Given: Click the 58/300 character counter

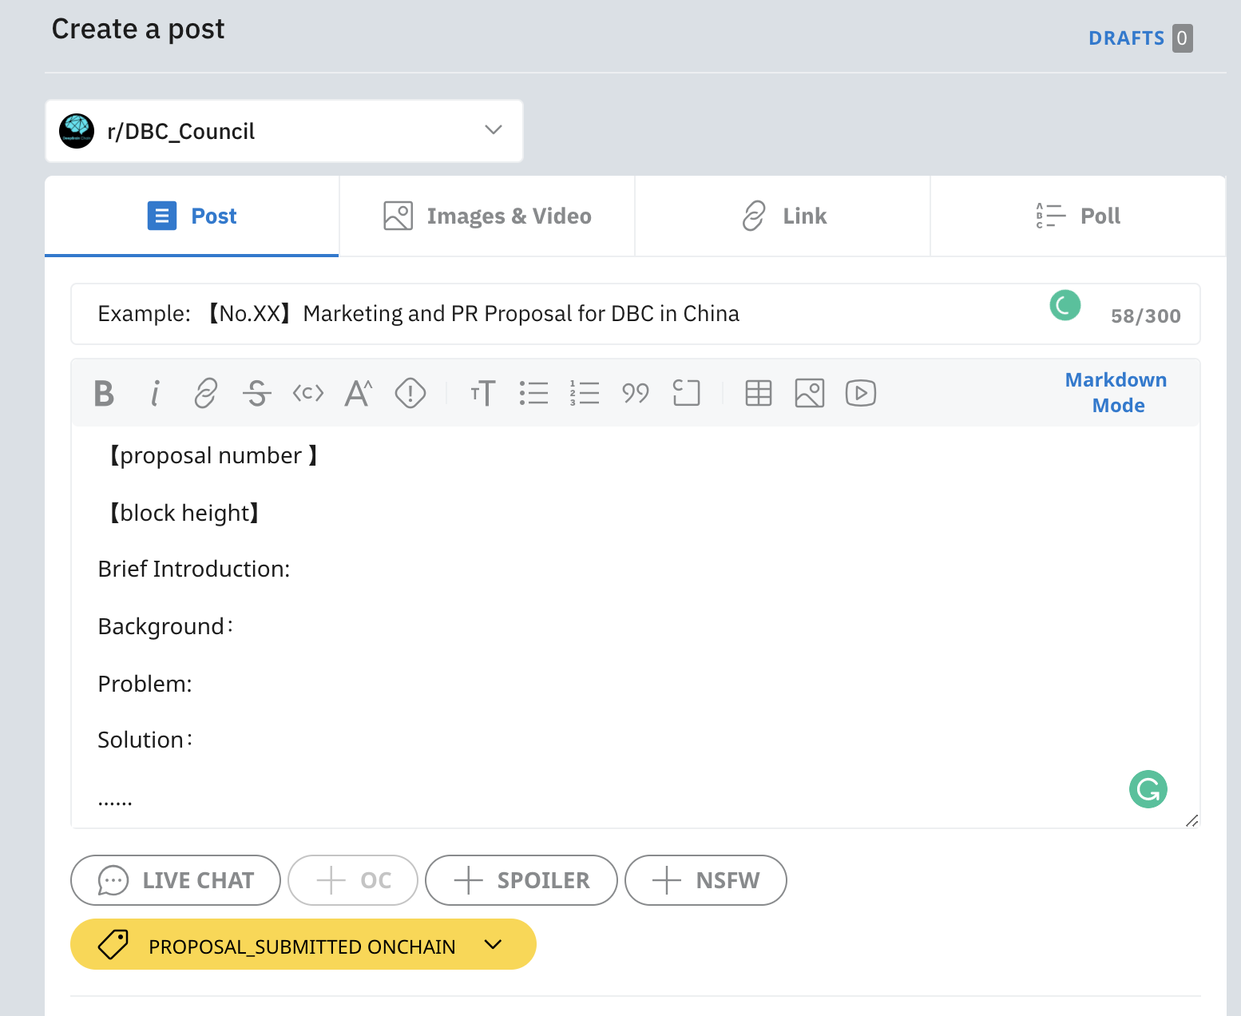Looking at the screenshot, I should [x=1146, y=316].
